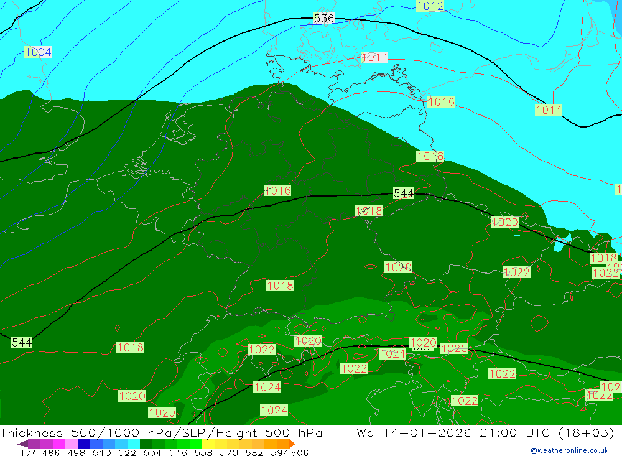Image resolution: width=622 pixels, height=456 pixels.
Task: Click the cyan legend swatch
Action: click(134, 444)
